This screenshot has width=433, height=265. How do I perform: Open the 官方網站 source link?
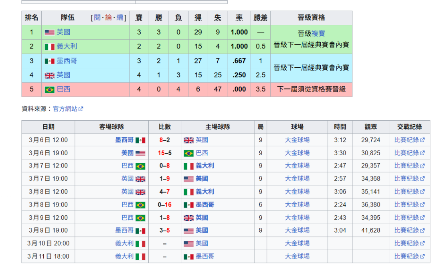click(x=65, y=109)
